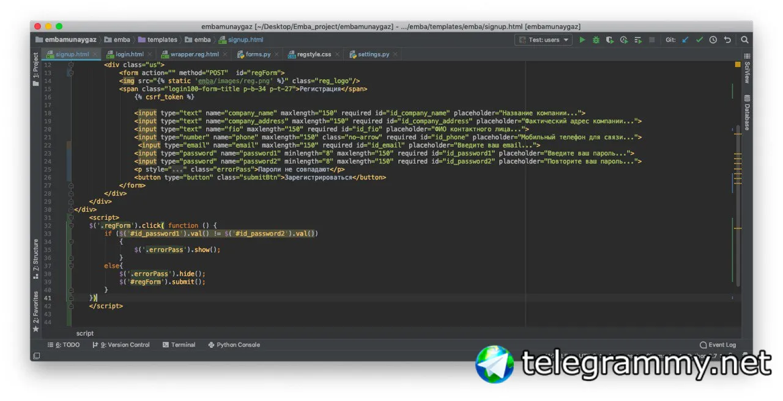This screenshot has height=401, width=783.
Task: Toggle tool window buttons icon in bottom-left corner
Action: [x=36, y=356]
